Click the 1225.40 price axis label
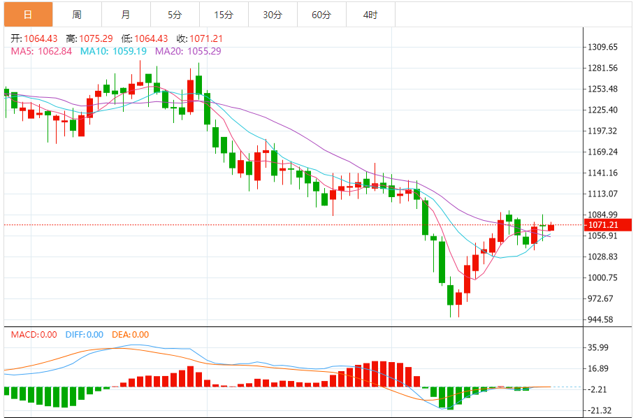Image resolution: width=638 pixels, height=418 pixels. pos(602,110)
